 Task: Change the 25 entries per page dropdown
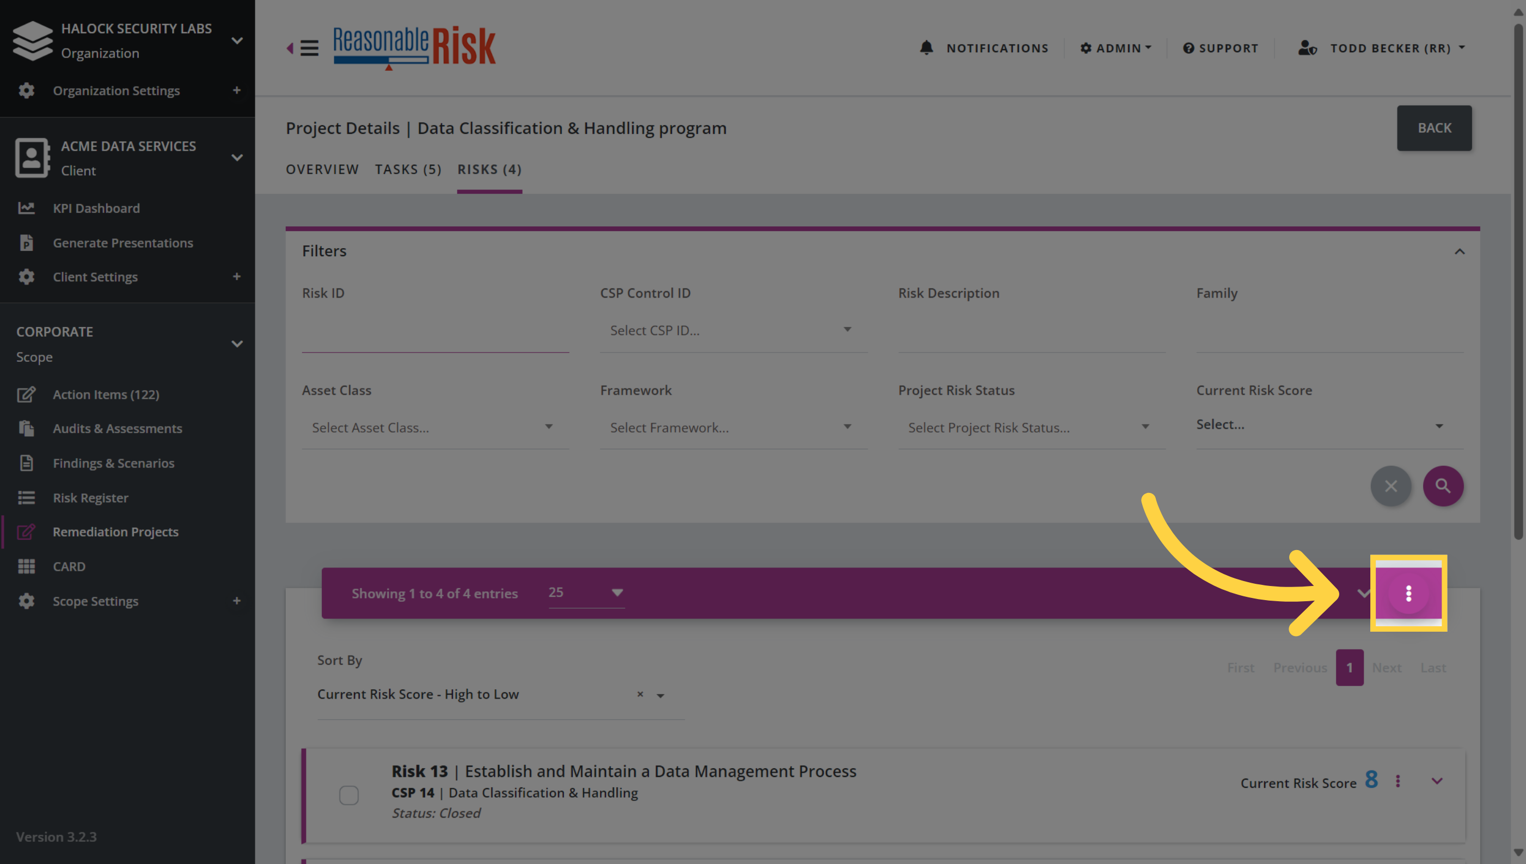[586, 593]
